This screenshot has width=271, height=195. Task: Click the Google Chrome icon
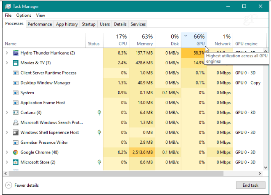(16, 152)
